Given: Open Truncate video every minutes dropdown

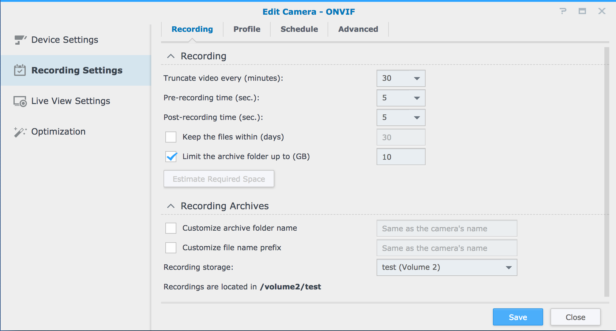Looking at the screenshot, I should pyautogui.click(x=416, y=78).
